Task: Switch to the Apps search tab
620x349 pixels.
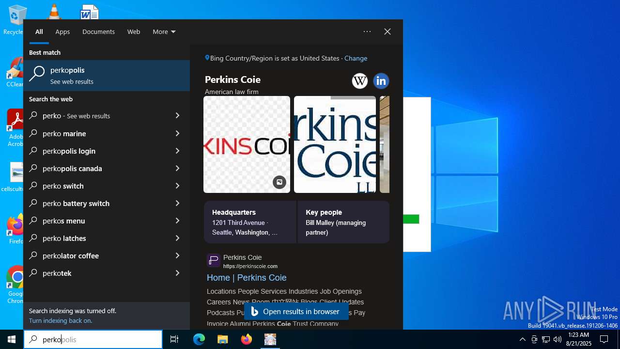Action: pos(62,32)
